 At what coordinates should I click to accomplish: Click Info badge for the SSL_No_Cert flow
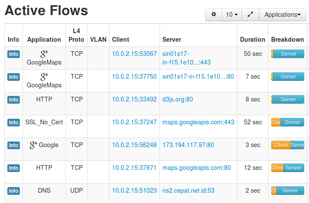pyautogui.click(x=14, y=123)
